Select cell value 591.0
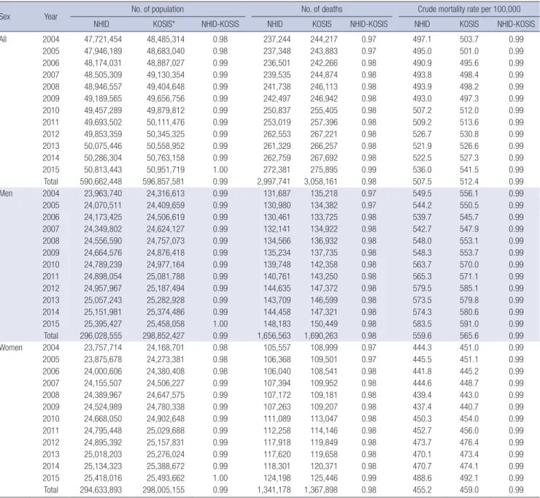Viewport: 540px width, 498px height. point(469,324)
